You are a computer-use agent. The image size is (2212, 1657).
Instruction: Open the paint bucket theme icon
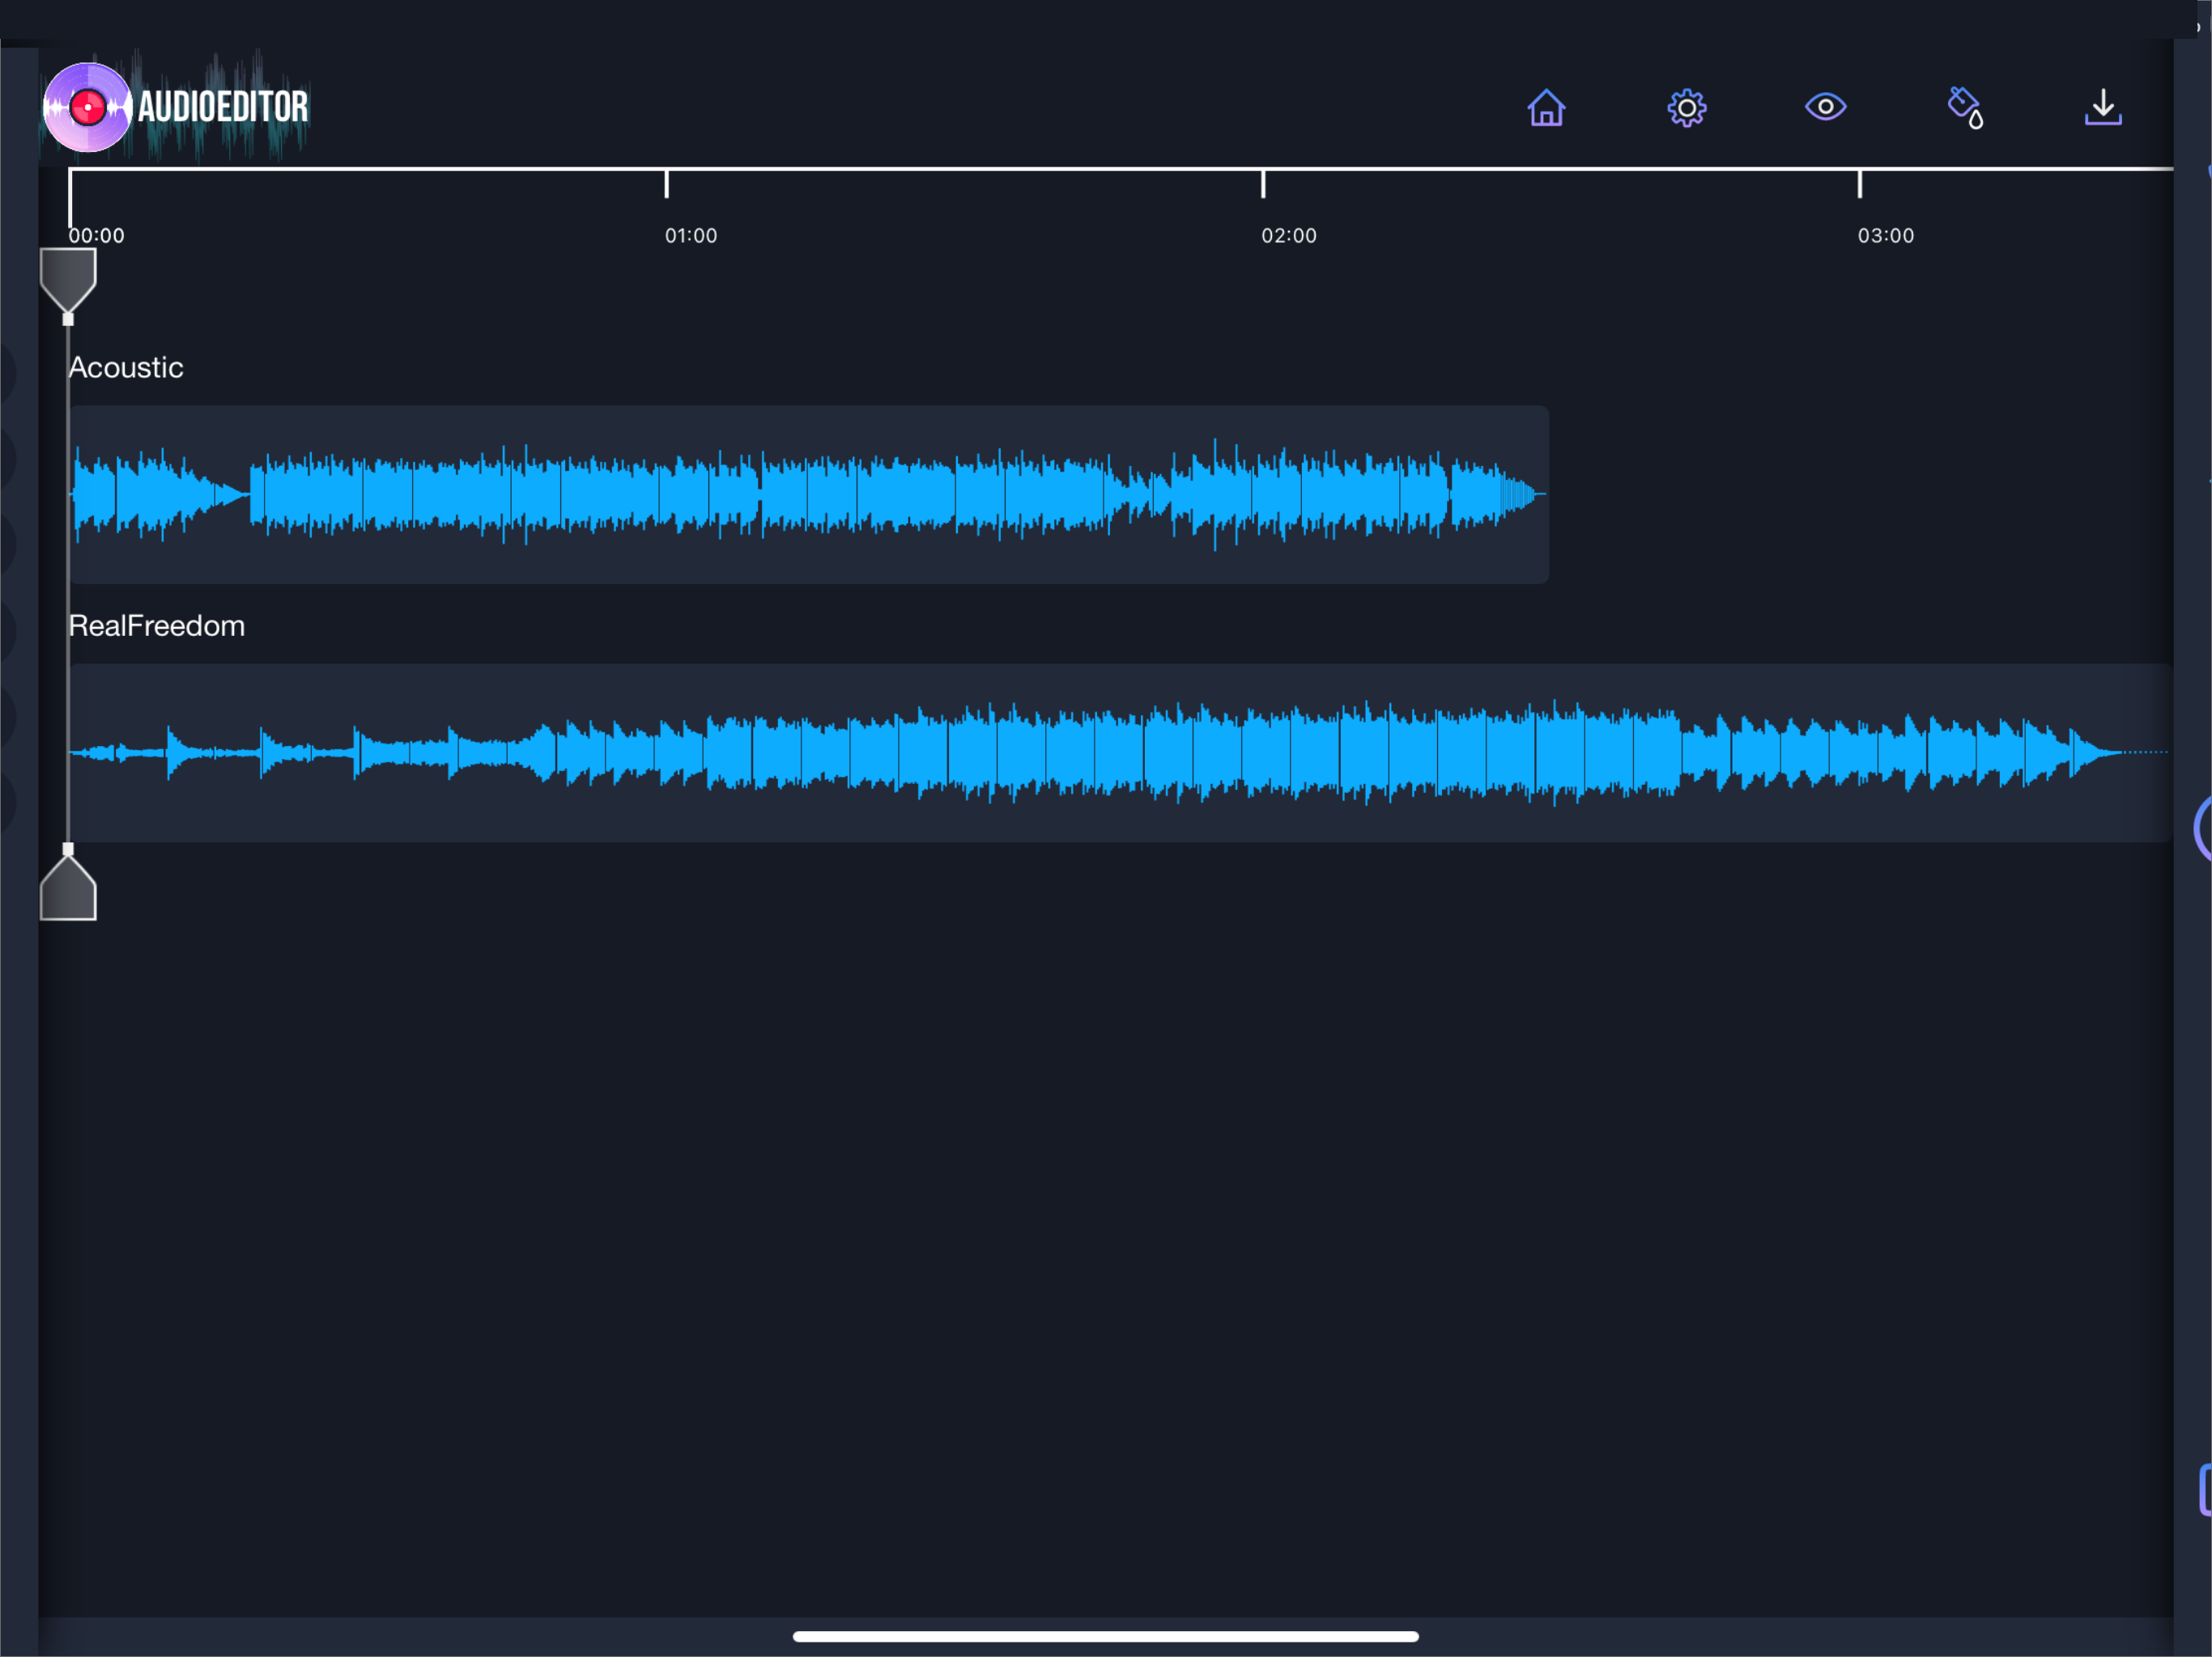(x=1965, y=107)
